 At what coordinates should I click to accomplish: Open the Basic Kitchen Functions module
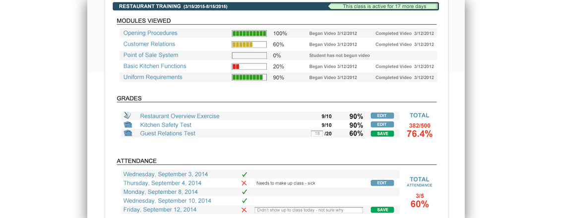tap(155, 66)
